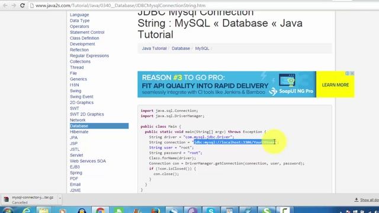Go to the Thread sidebar link
Screen dimensions: 379x213
(76, 67)
